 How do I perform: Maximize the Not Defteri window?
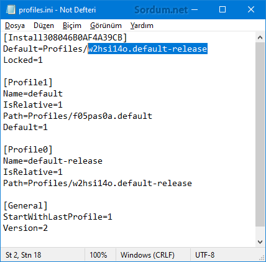point(222,10)
